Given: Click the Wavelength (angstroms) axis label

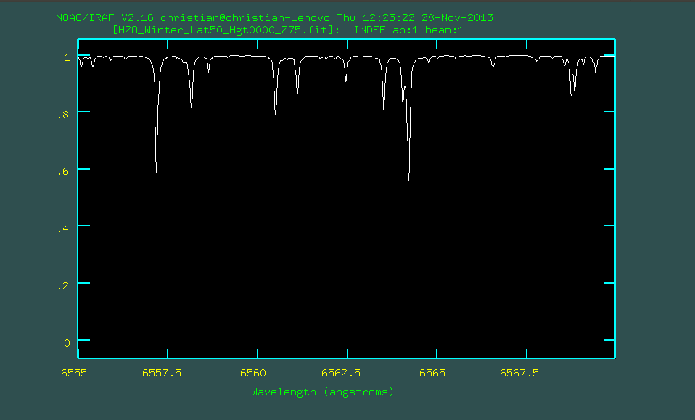Looking at the screenshot, I should tap(322, 392).
